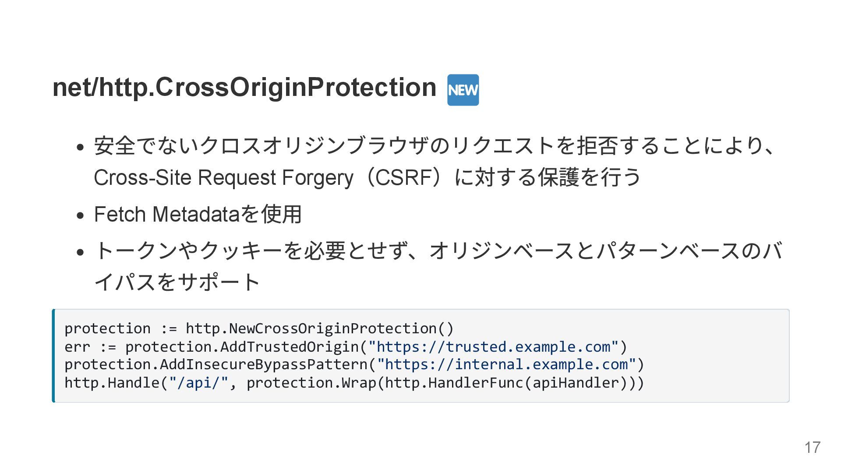The image size is (841, 473).
Task: Click the http.NewCrossOriginProtection() call in code
Action: coord(320,328)
